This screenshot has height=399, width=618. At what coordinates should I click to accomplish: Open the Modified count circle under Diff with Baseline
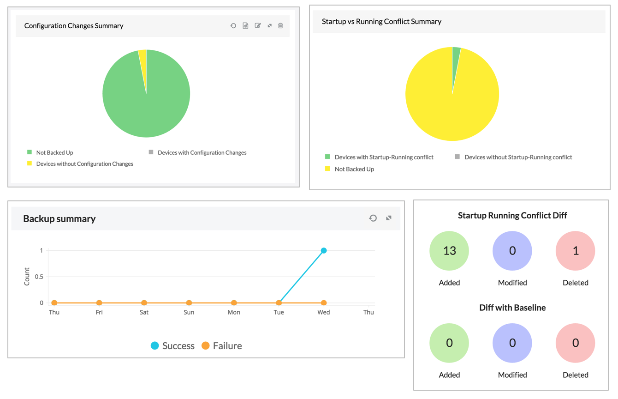tap(512, 343)
